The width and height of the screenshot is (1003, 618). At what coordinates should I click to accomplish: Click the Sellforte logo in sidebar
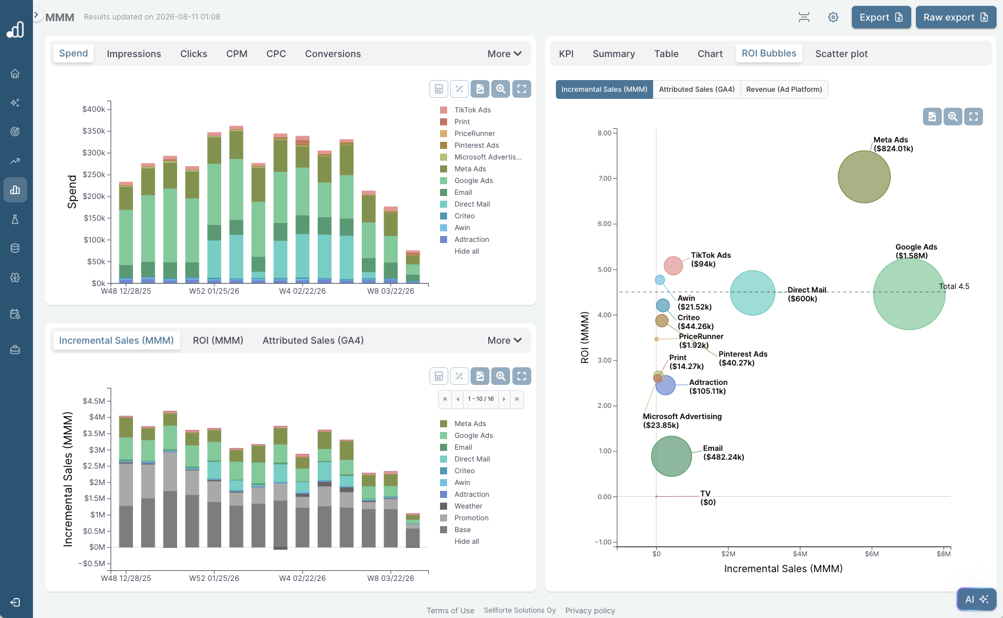(x=15, y=29)
